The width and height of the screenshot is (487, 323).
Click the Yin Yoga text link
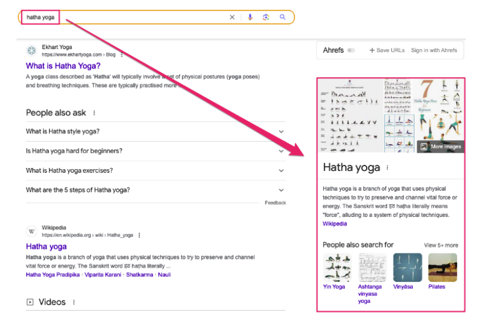click(x=334, y=287)
